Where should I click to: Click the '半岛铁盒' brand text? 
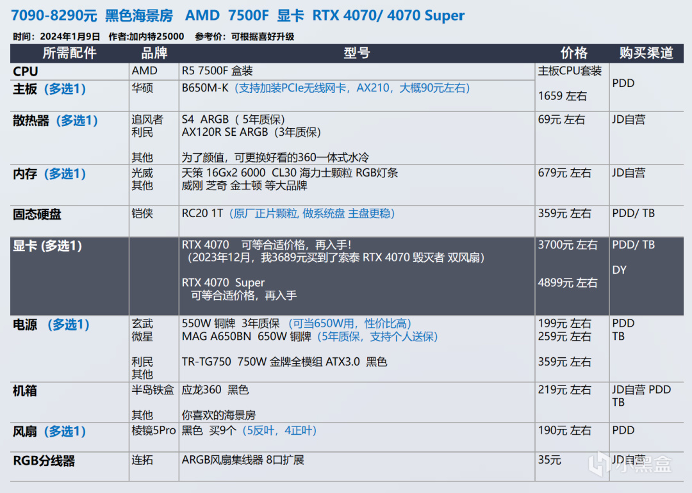click(152, 390)
